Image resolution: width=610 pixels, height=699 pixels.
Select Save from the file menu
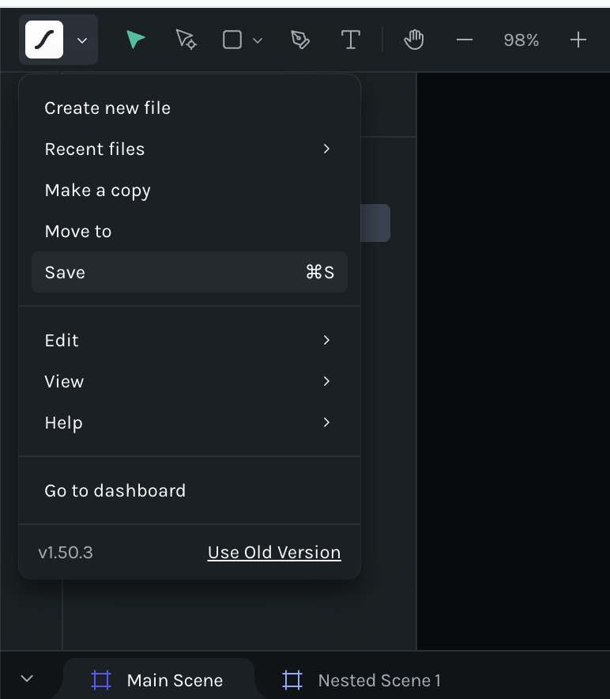(x=64, y=272)
